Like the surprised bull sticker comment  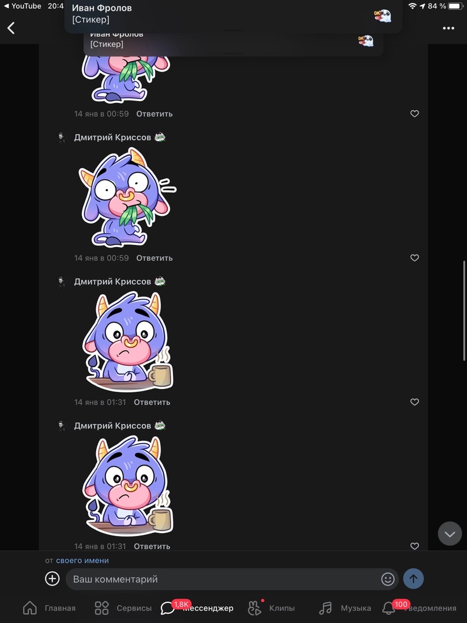click(x=415, y=258)
